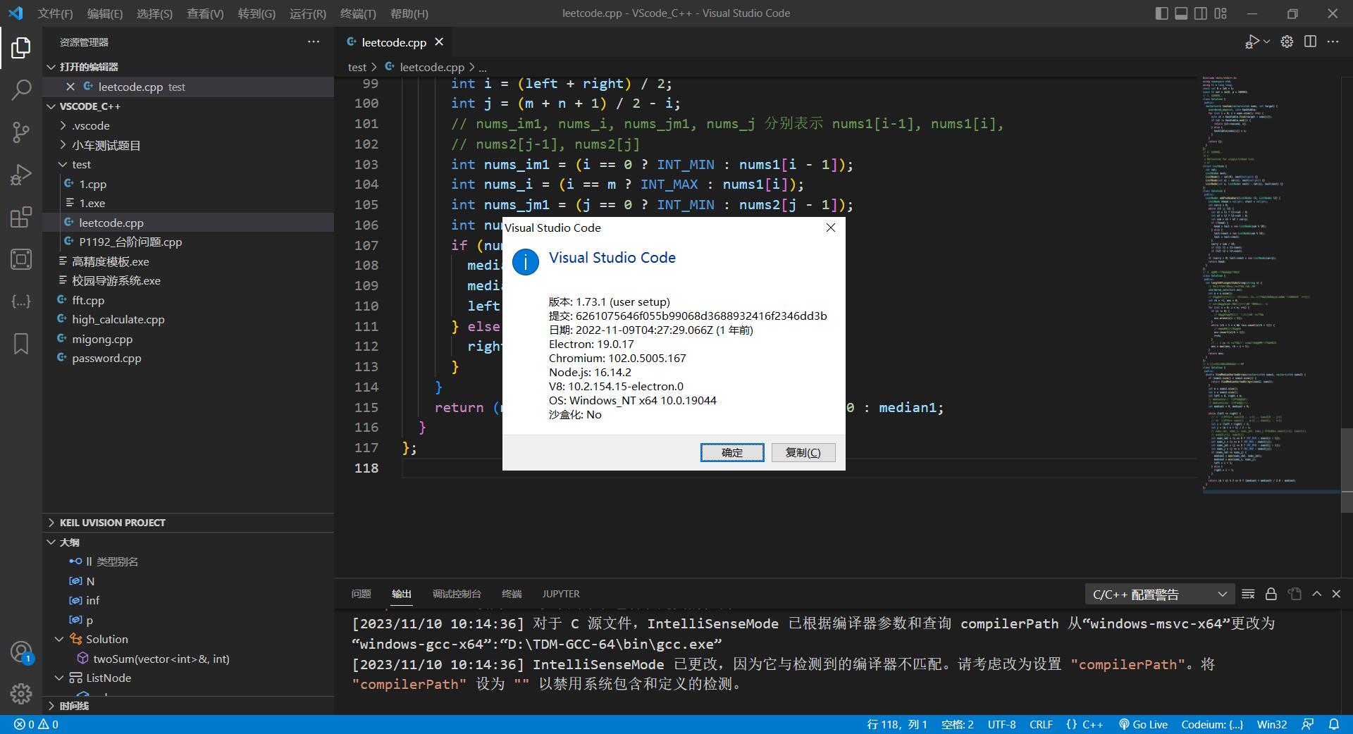Click the Accounts icon with badge
This screenshot has height=734, width=1353.
click(x=21, y=652)
